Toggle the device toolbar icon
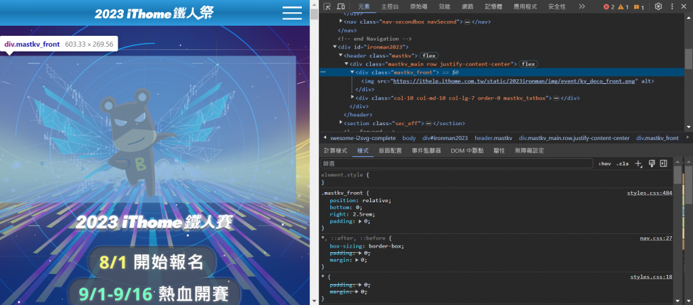The image size is (693, 305). pyautogui.click(x=341, y=6)
